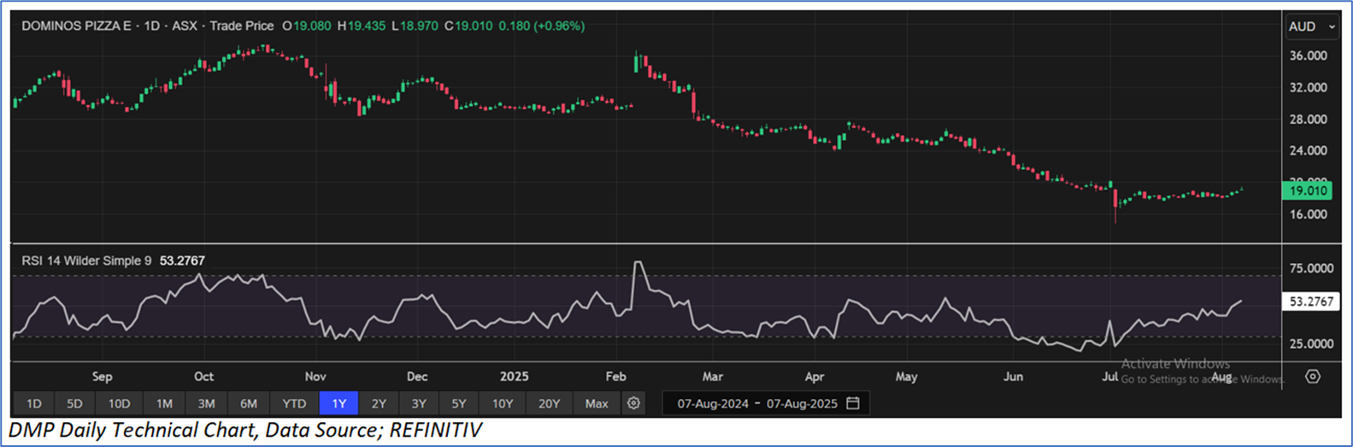Choose the 10D range button

click(x=119, y=403)
